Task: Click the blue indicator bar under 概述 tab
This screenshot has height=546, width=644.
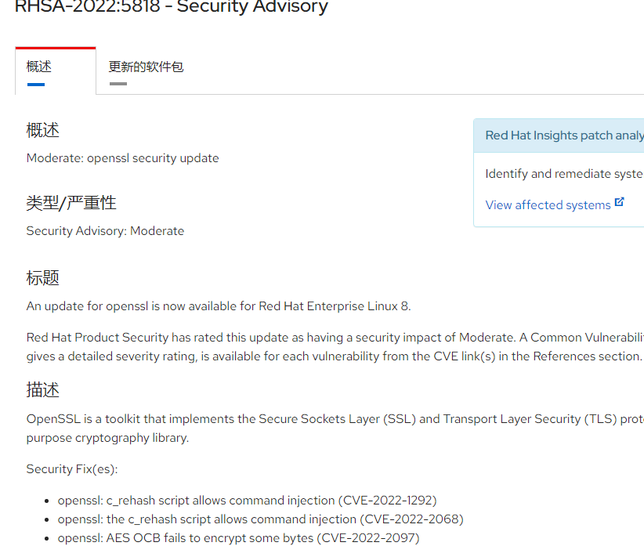Action: (x=36, y=85)
